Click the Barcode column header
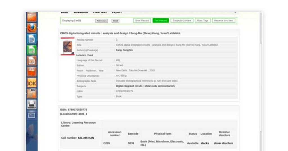Image resolution: width=288 pixels, height=151 pixels. click(x=133, y=134)
